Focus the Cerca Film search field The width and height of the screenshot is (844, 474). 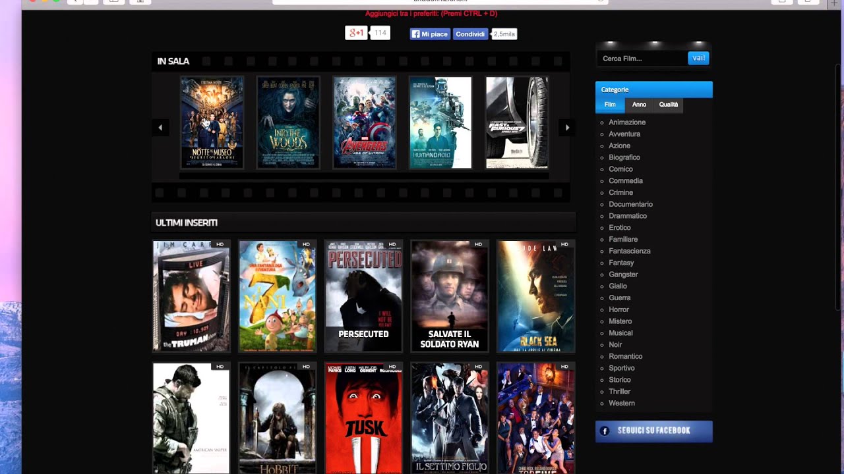click(642, 59)
